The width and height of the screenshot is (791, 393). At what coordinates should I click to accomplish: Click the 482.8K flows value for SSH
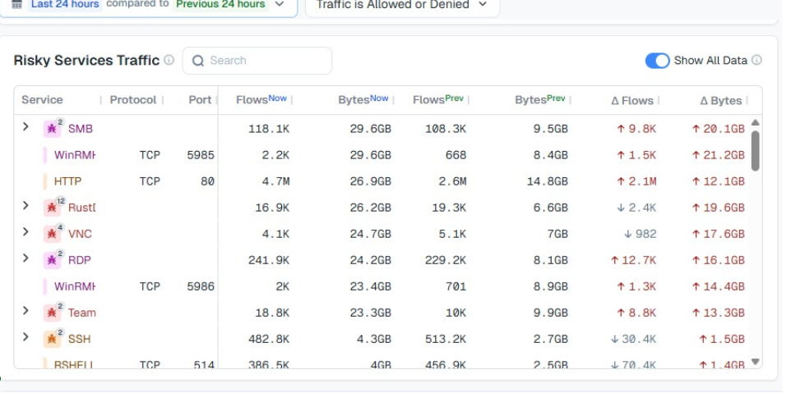click(269, 339)
